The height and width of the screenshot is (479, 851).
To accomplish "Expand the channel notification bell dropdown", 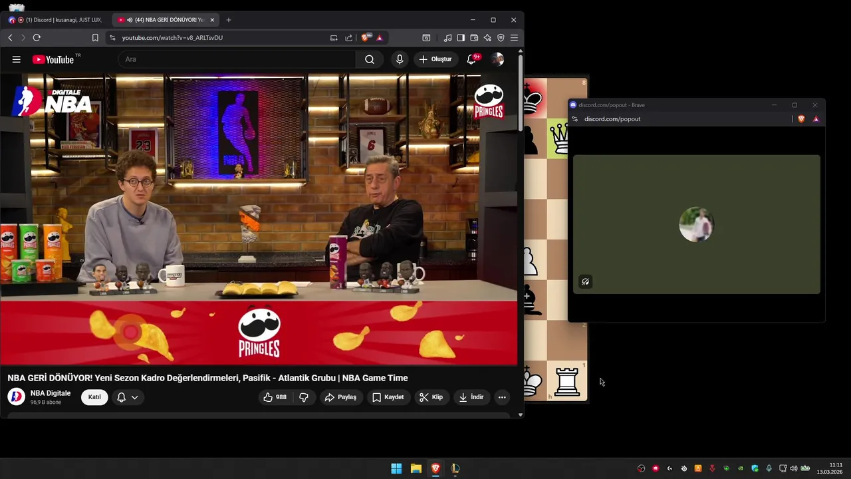I will point(128,397).
